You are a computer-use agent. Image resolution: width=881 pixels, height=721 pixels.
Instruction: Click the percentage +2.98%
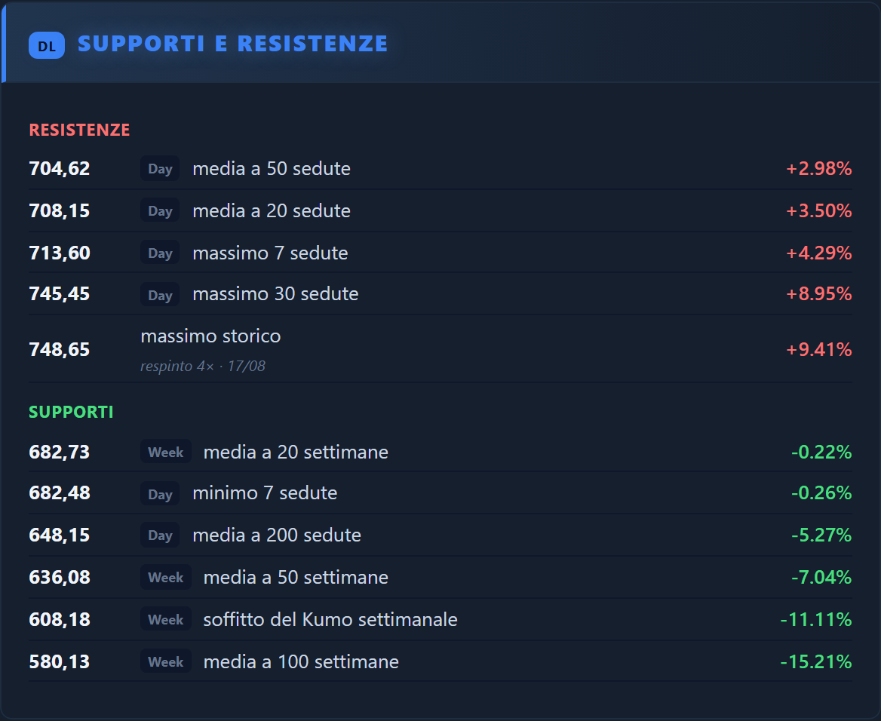click(x=818, y=169)
